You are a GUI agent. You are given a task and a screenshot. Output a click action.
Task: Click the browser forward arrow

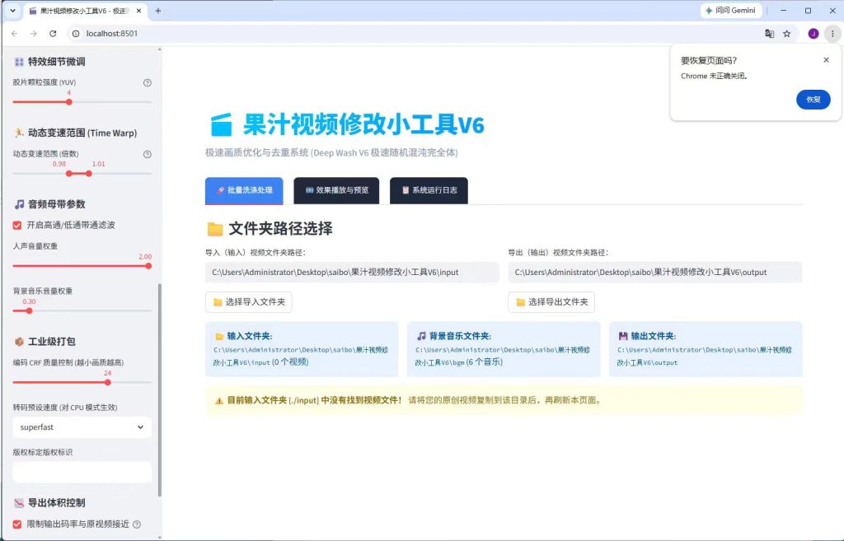[33, 33]
